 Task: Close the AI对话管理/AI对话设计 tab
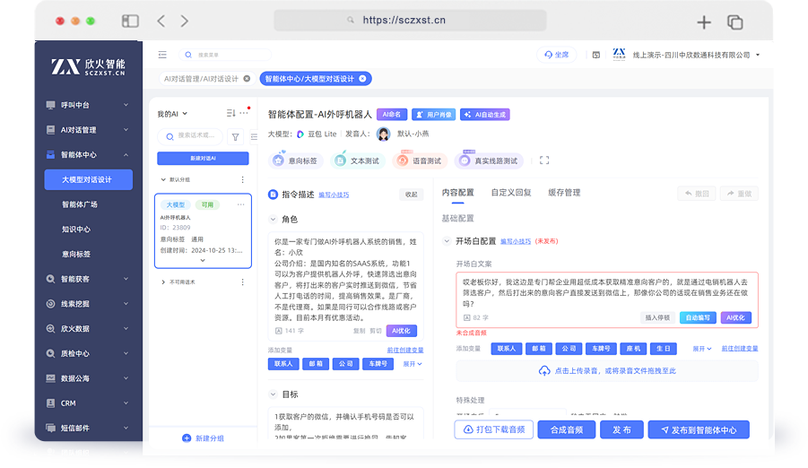point(247,79)
